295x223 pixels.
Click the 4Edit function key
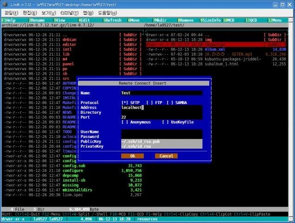[84, 20]
